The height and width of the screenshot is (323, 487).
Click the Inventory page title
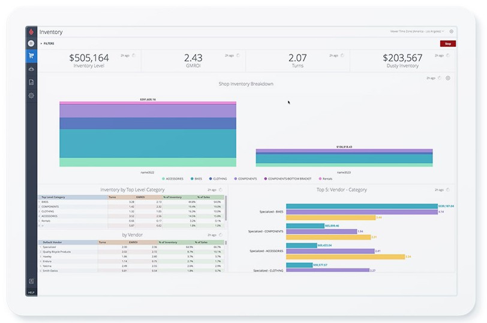51,32
